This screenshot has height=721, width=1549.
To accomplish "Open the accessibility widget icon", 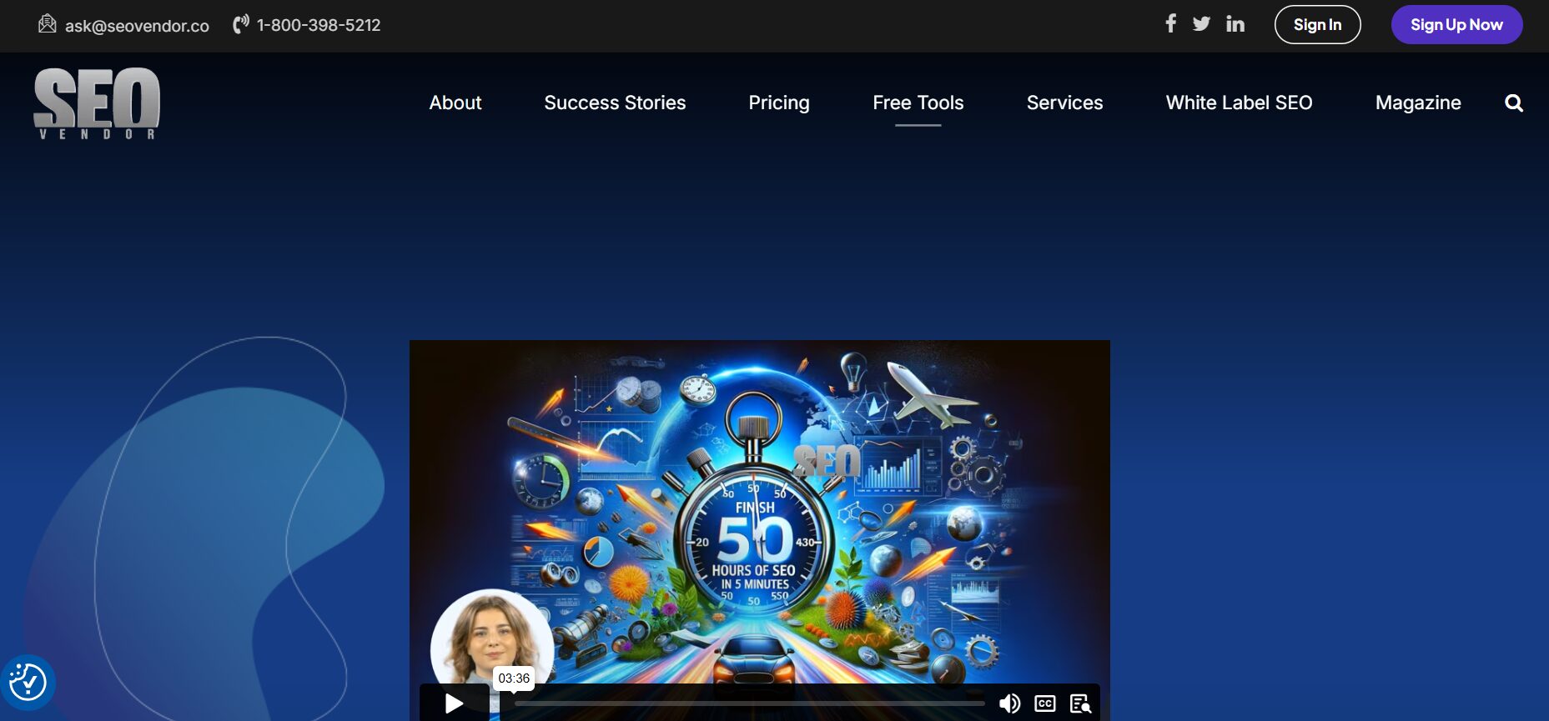I will click(28, 682).
